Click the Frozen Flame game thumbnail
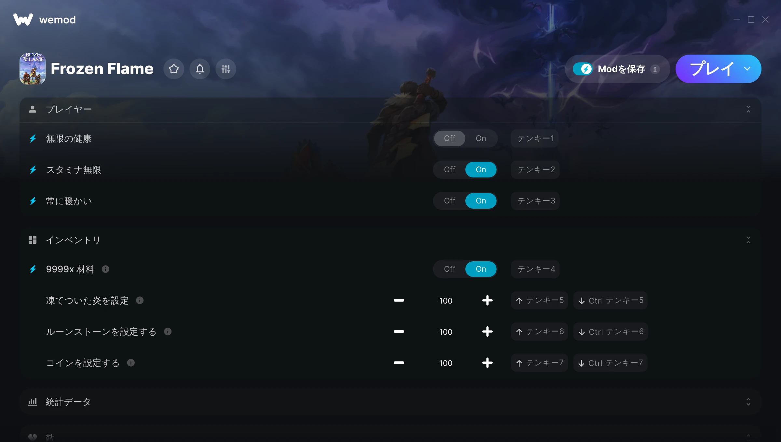This screenshot has width=781, height=442. [x=33, y=69]
